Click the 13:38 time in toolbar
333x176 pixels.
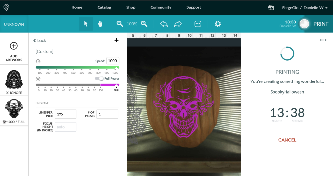coord(290,22)
